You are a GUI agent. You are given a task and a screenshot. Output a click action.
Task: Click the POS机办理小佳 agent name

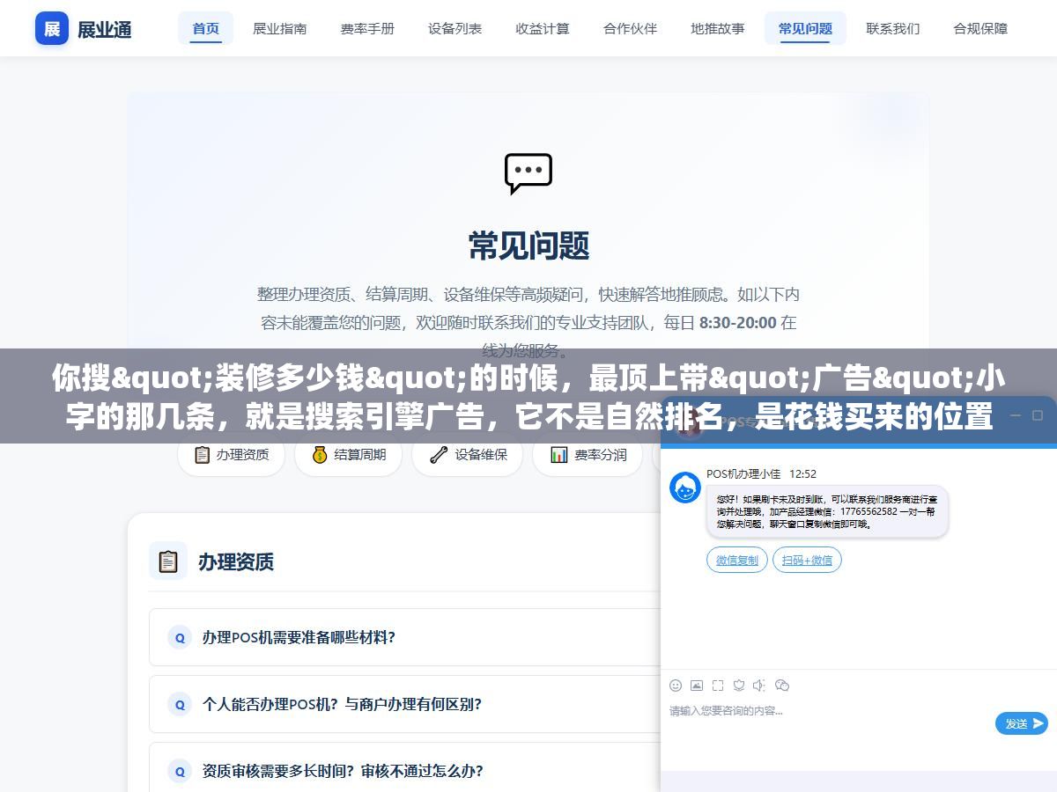pos(743,473)
